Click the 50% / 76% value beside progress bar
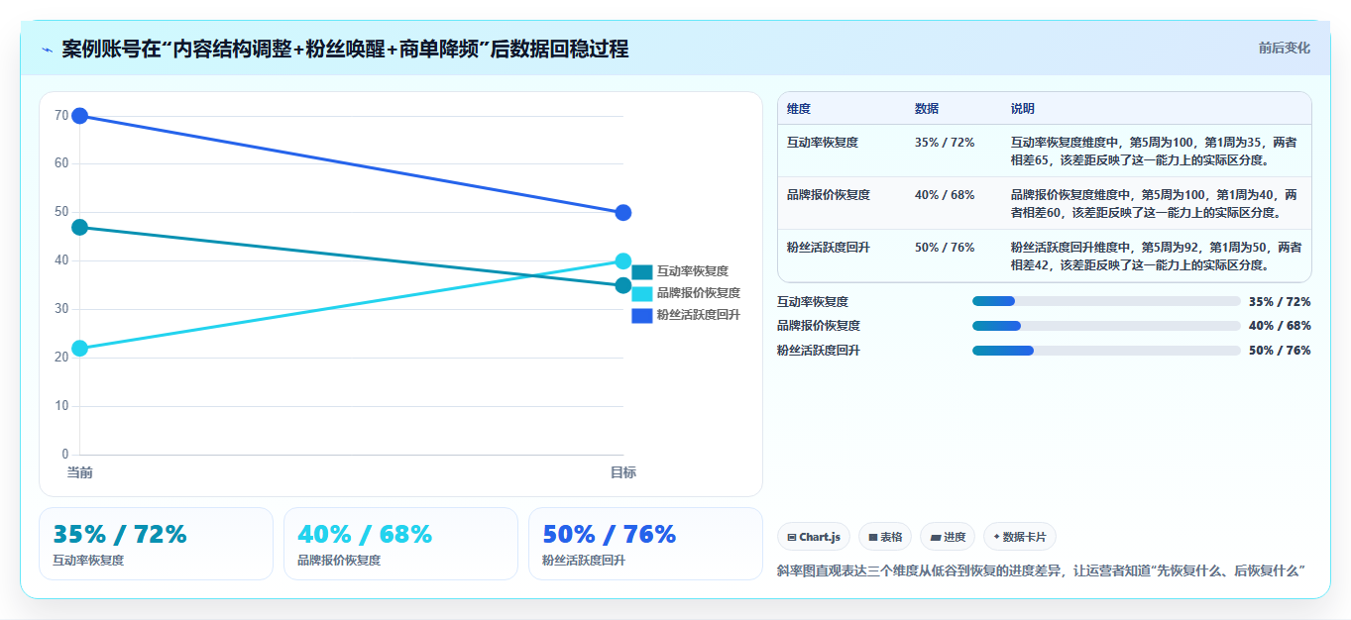The height and width of the screenshot is (620, 1351). coord(1280,351)
